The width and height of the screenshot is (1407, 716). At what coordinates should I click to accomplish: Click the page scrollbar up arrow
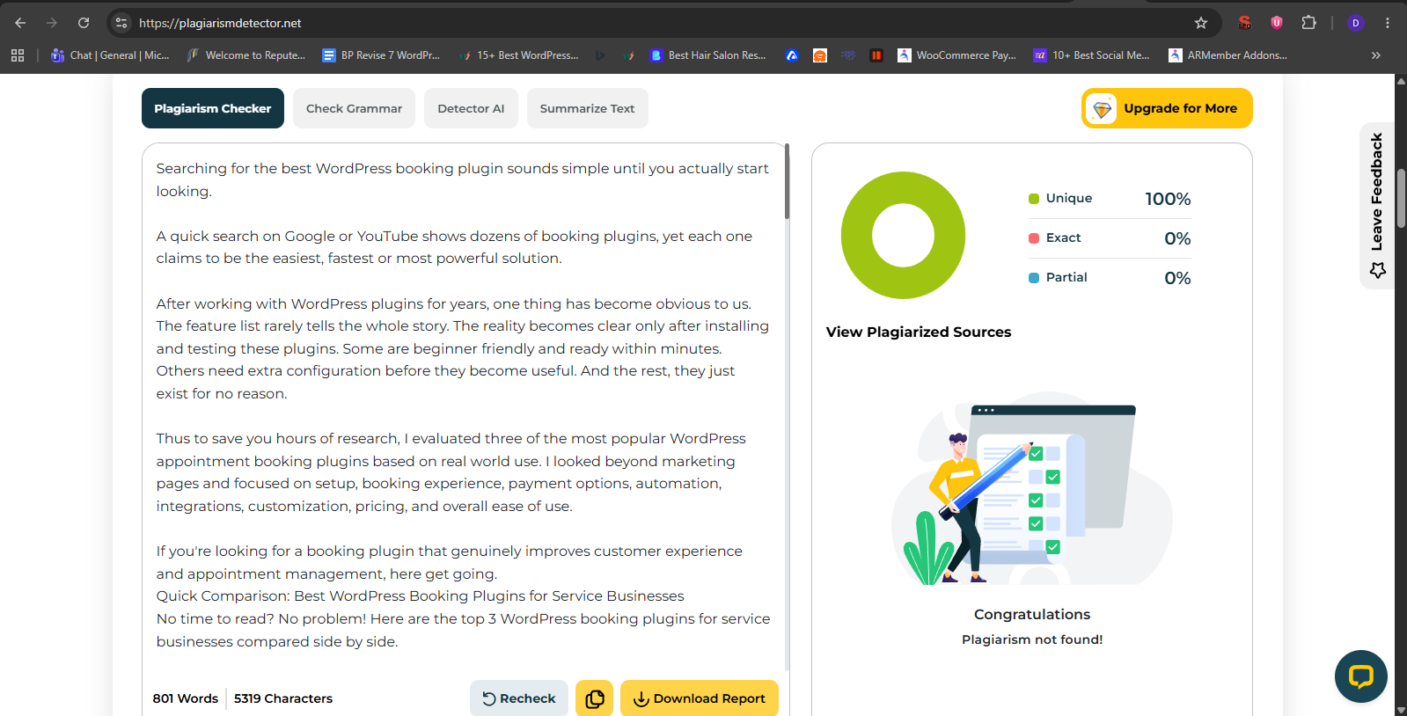coord(1401,80)
